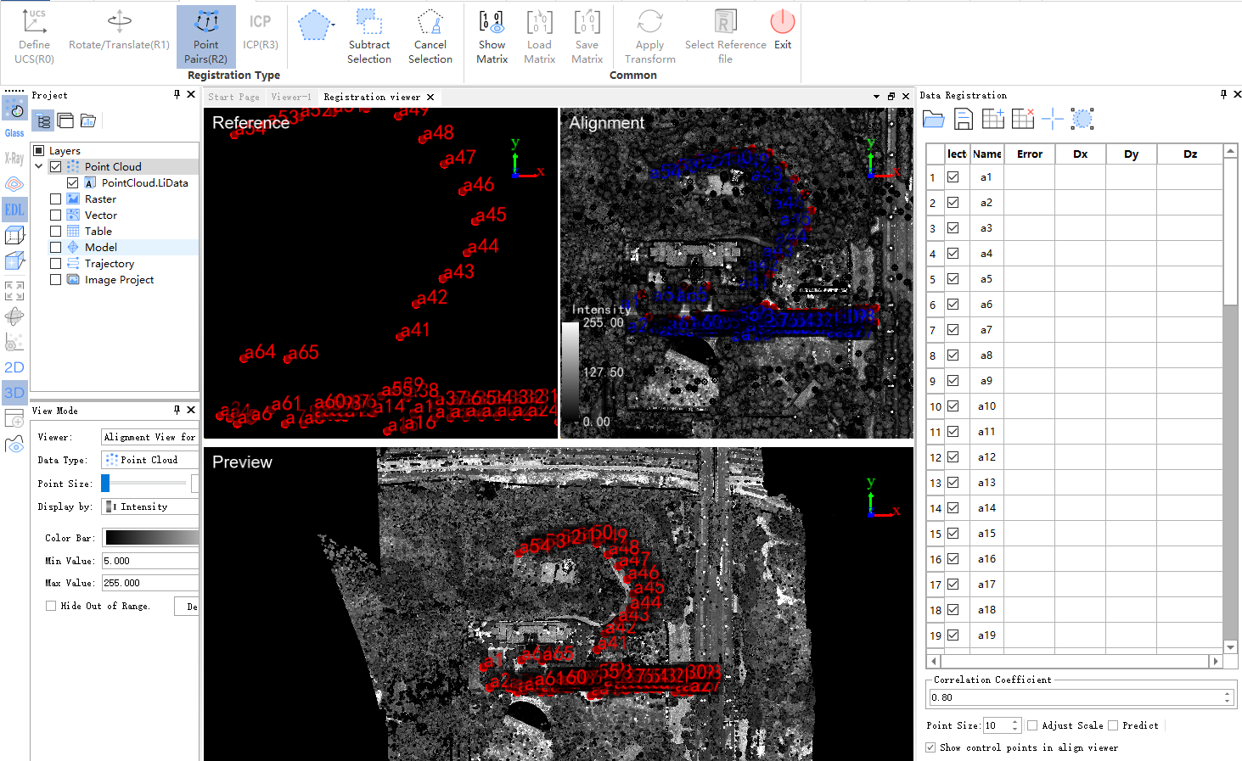Uncheck the Point Cloud layer visibility
The width and height of the screenshot is (1242, 761).
(x=55, y=166)
